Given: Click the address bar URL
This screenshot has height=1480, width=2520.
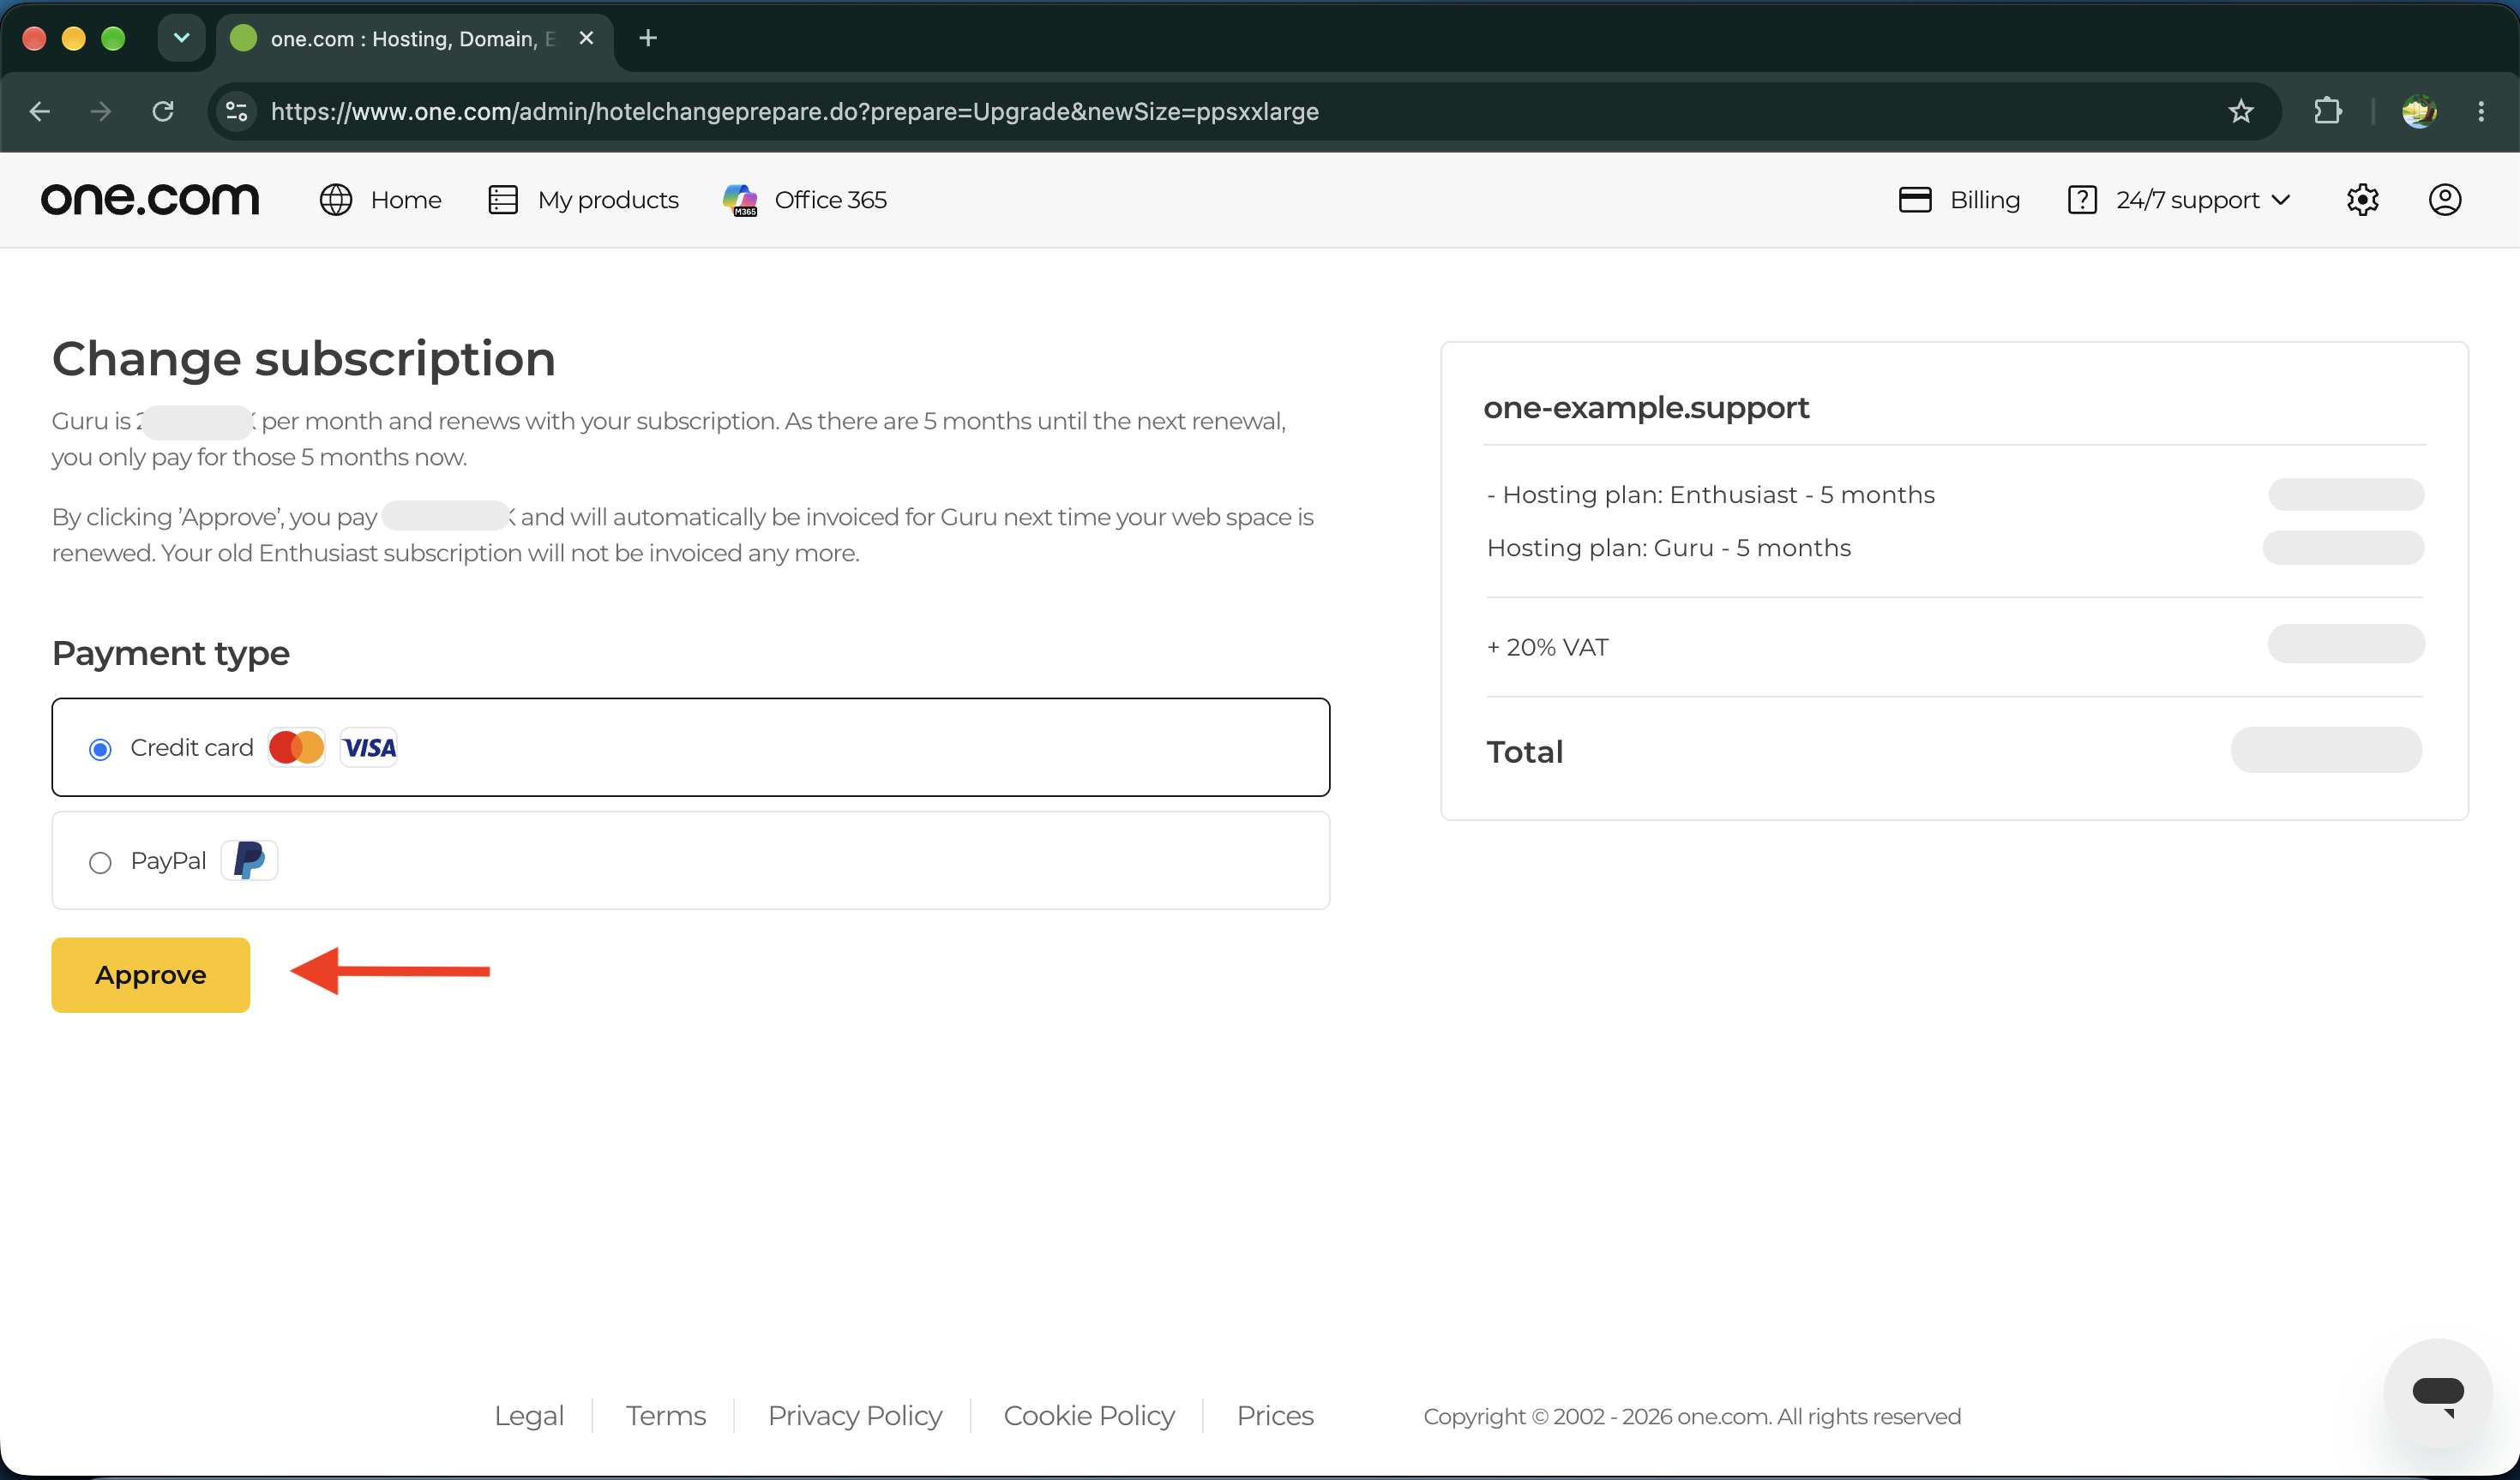Looking at the screenshot, I should click(x=795, y=111).
